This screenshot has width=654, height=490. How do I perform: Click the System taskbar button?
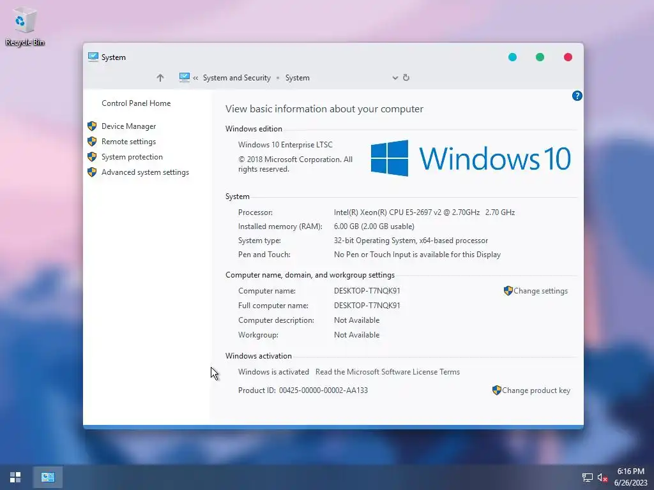(x=48, y=477)
